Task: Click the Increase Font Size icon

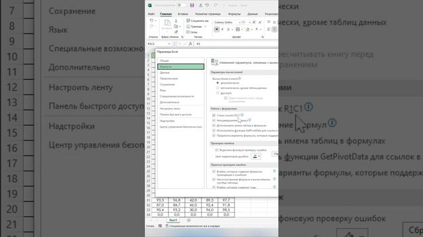Action: pos(254,22)
